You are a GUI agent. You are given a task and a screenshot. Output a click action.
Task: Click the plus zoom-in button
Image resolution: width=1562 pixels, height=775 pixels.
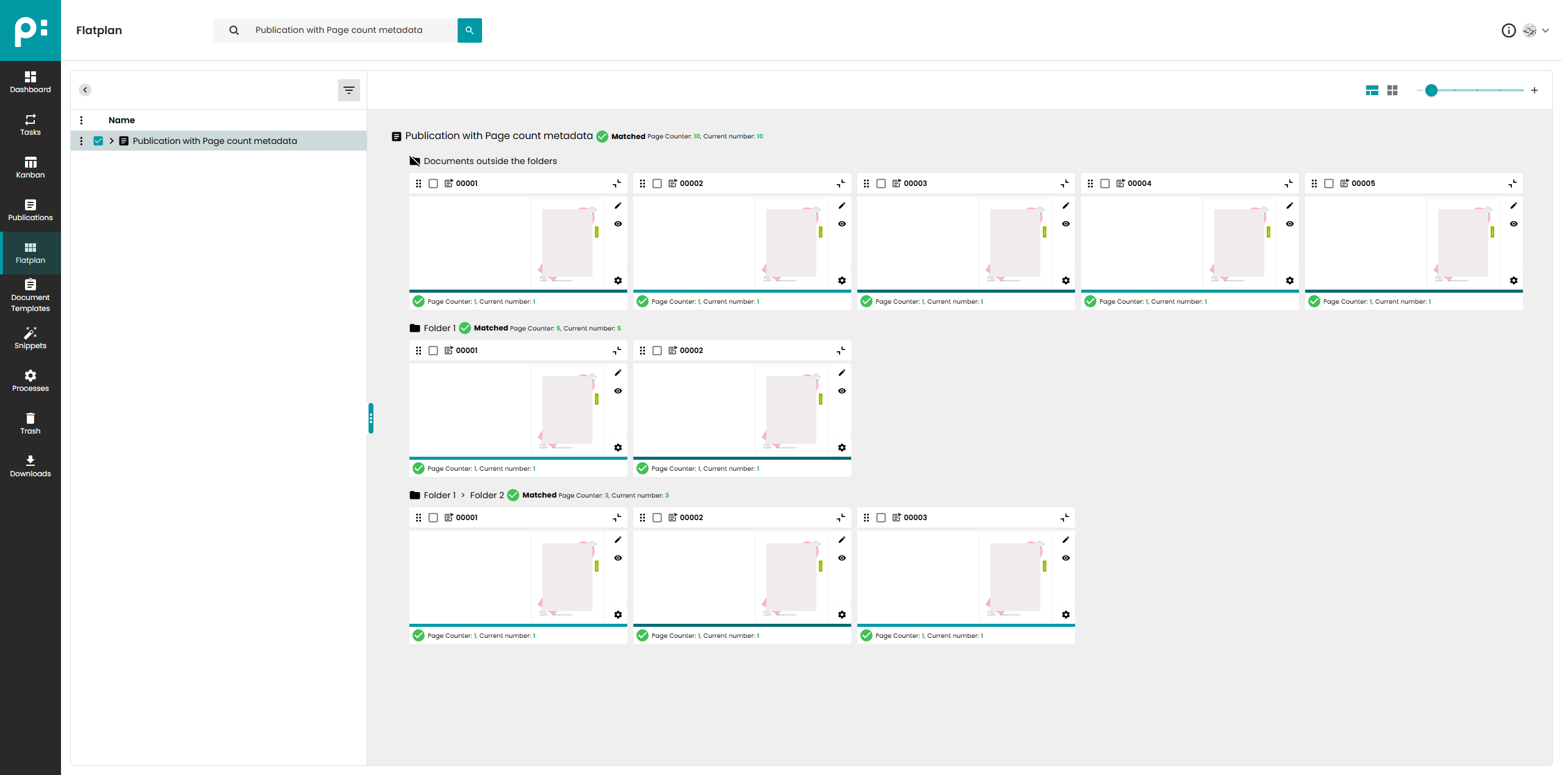(x=1534, y=90)
